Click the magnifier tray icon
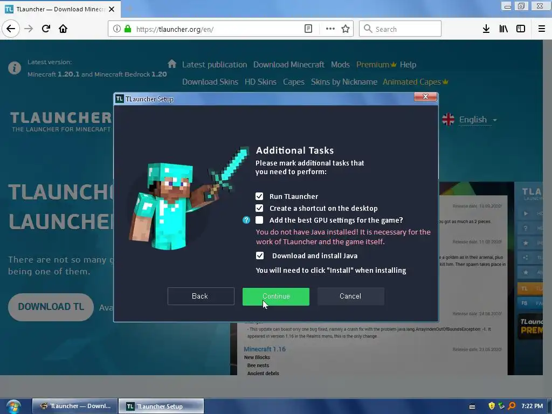The height and width of the screenshot is (414, 552). click(x=512, y=406)
